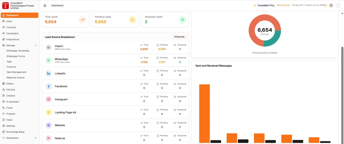Click the WhatsApp lead source icon

(49, 60)
